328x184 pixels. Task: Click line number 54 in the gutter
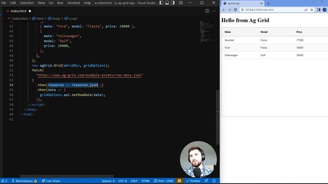click(x=11, y=85)
